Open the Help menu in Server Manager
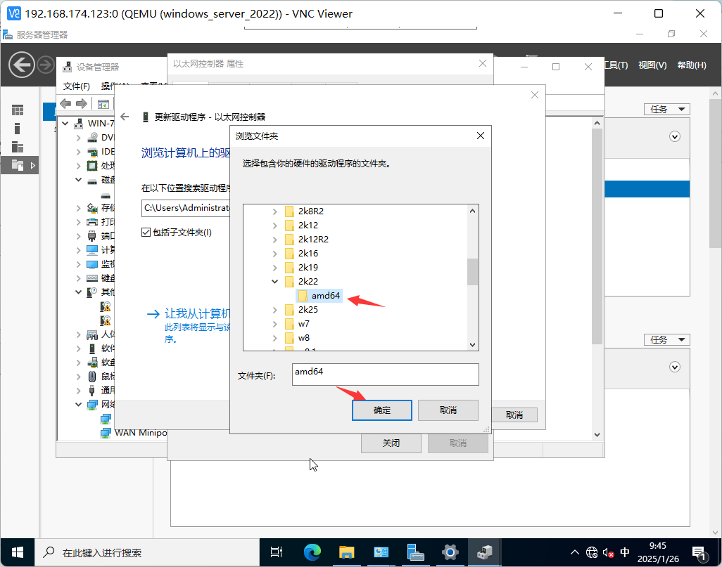Screen dimensions: 722x567 pos(692,65)
